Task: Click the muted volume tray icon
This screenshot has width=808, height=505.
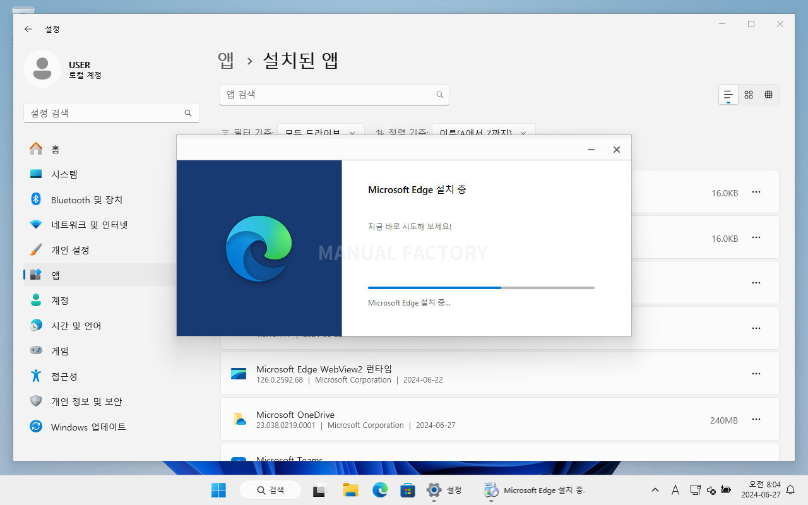Action: pos(711,490)
